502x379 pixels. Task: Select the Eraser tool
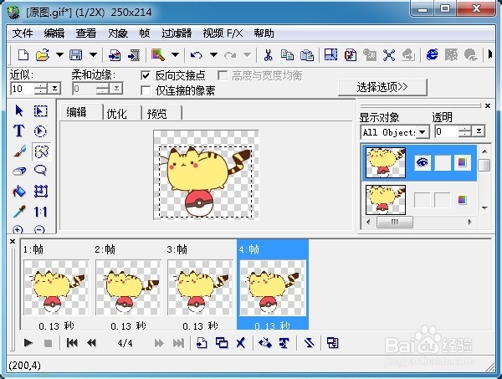pyautogui.click(x=19, y=172)
